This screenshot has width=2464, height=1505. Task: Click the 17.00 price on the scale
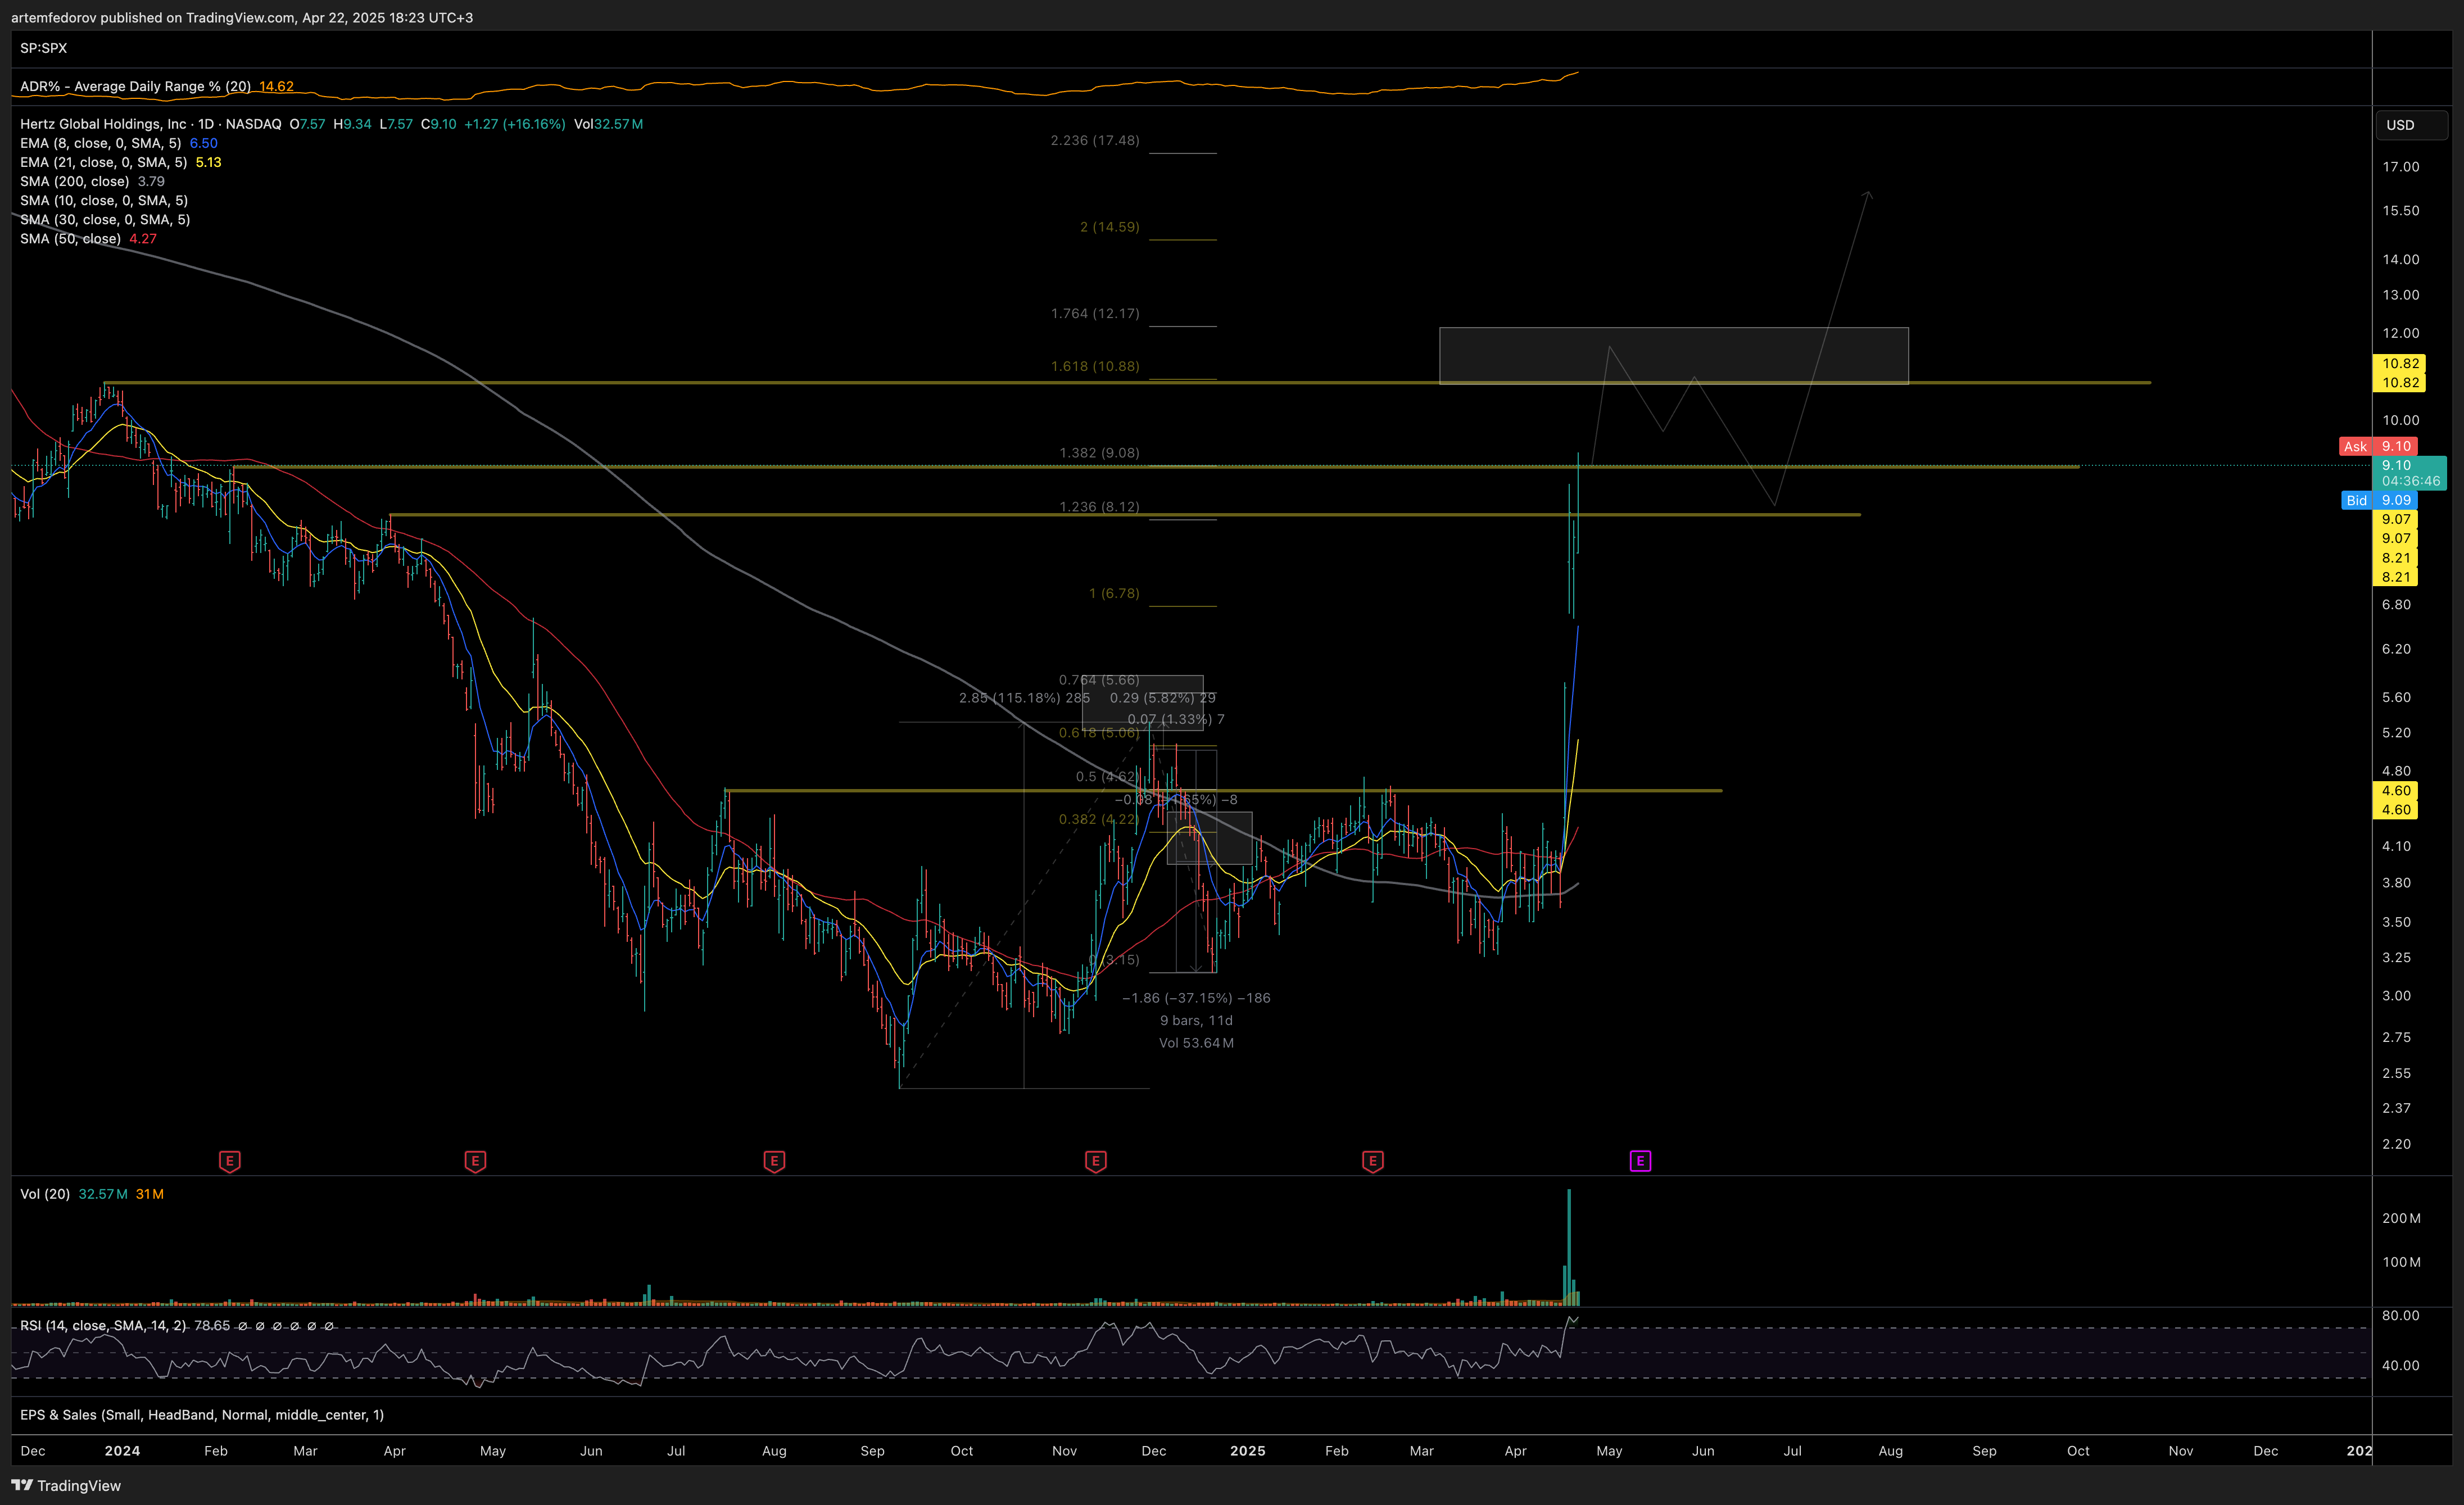2400,167
